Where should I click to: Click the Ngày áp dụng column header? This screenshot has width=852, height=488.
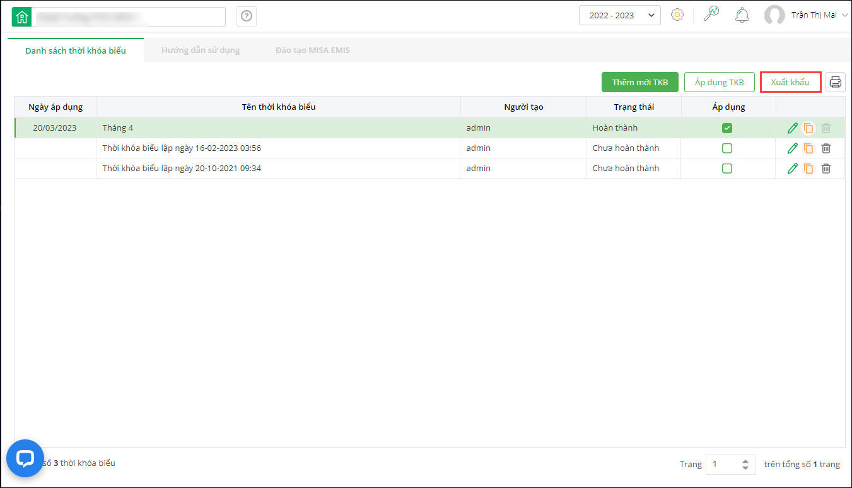[55, 107]
